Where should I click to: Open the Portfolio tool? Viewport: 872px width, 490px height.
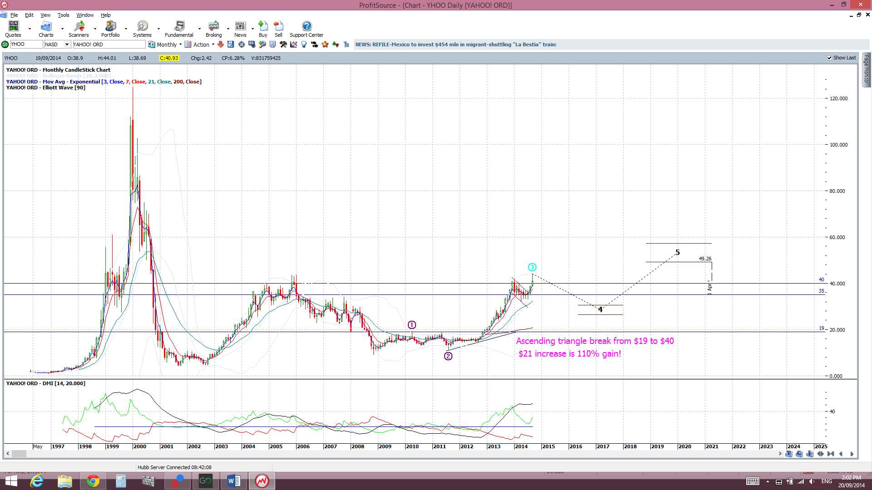[x=110, y=29]
